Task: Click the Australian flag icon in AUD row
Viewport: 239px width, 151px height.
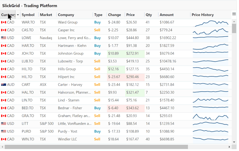Action: (4, 85)
